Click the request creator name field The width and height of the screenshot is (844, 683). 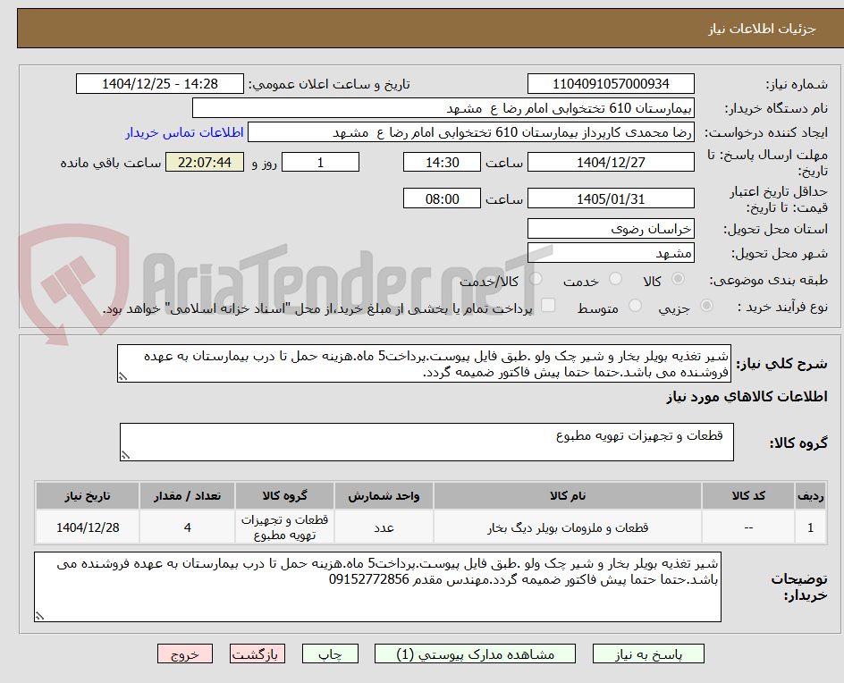click(471, 132)
